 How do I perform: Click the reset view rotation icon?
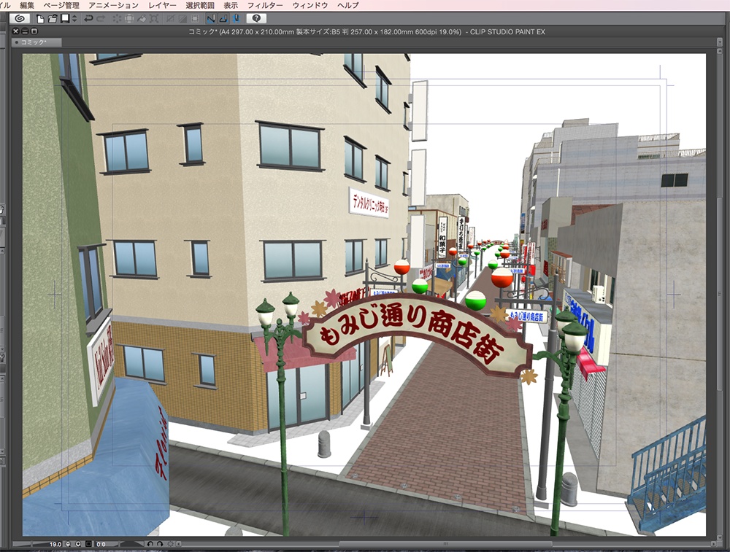click(x=171, y=544)
